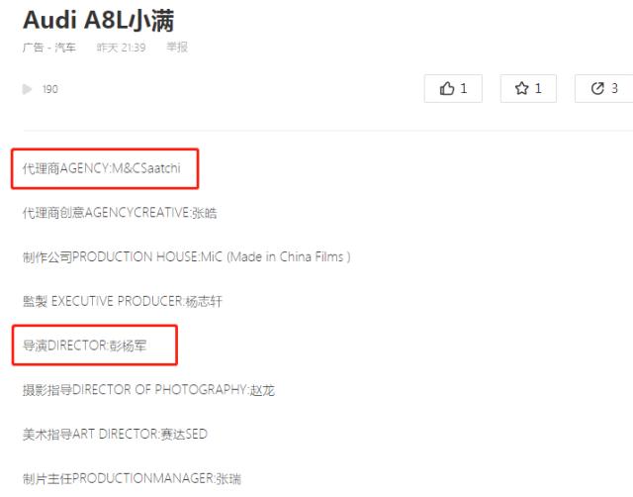The image size is (633, 497).
Task: Click the PRODUCTION HOUSE MiC credit line
Action: (x=187, y=257)
